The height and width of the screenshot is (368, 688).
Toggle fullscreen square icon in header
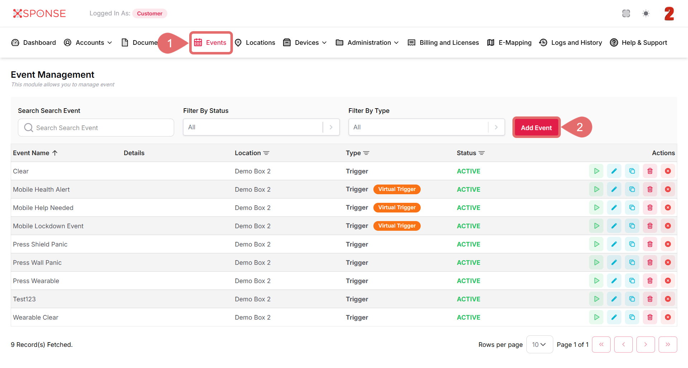pyautogui.click(x=626, y=14)
